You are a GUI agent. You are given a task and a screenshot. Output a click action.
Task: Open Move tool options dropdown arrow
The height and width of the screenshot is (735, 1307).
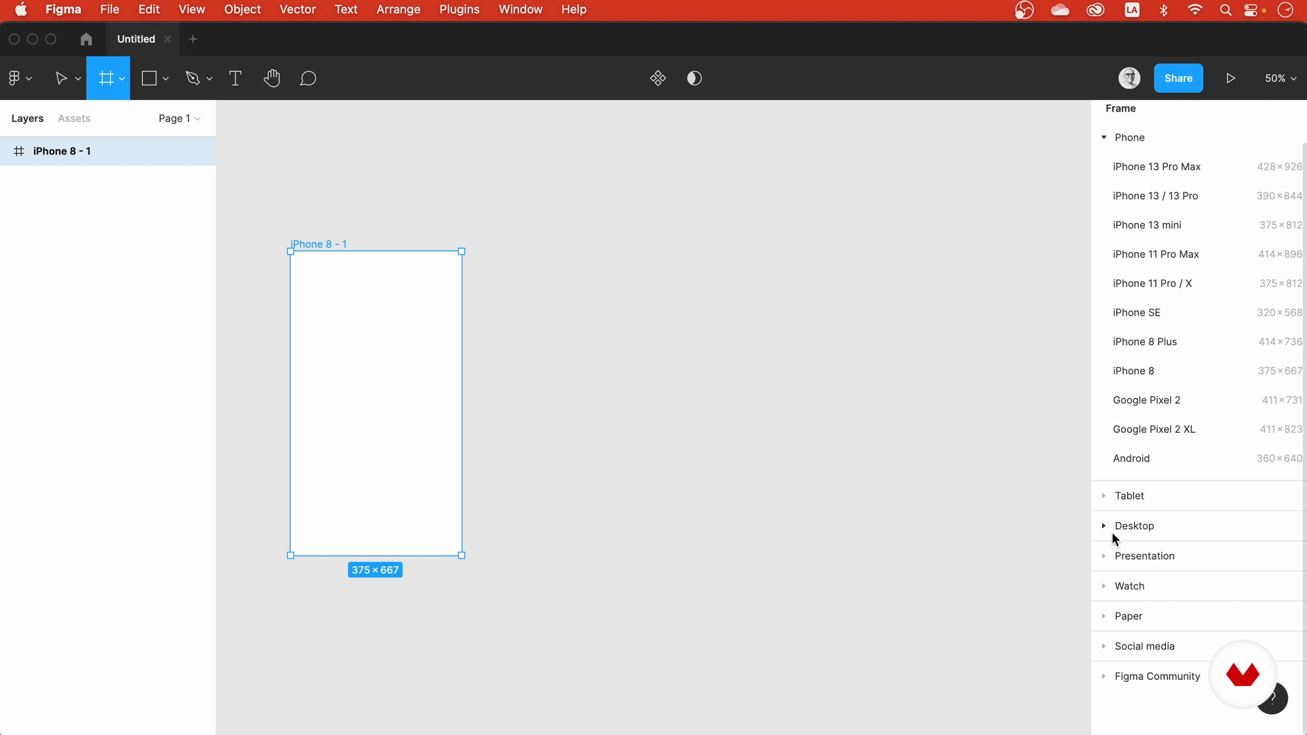pyautogui.click(x=78, y=79)
